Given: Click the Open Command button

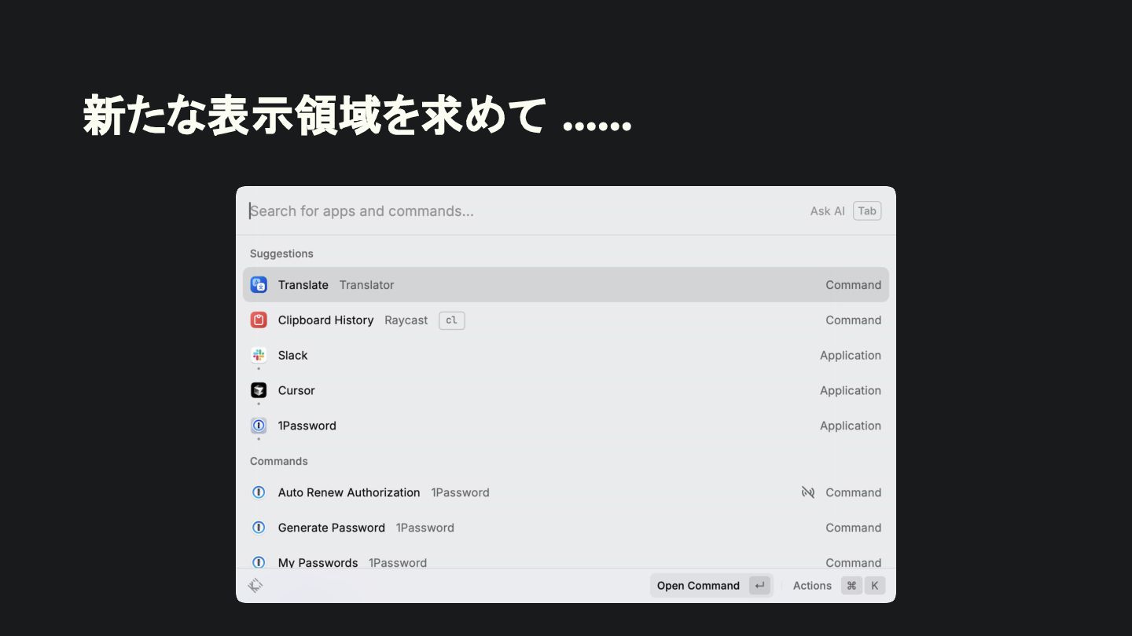Looking at the screenshot, I should [x=711, y=586].
